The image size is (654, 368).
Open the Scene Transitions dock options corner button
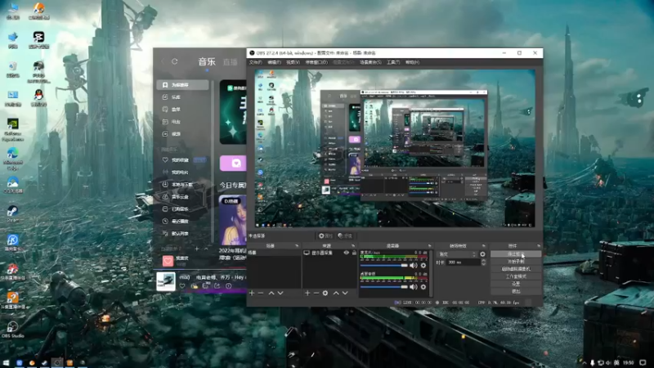(484, 246)
